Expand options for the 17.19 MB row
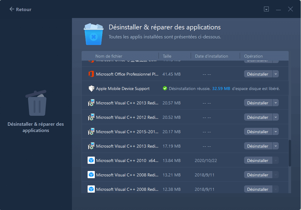This screenshot has width=301, height=210. coord(275,146)
